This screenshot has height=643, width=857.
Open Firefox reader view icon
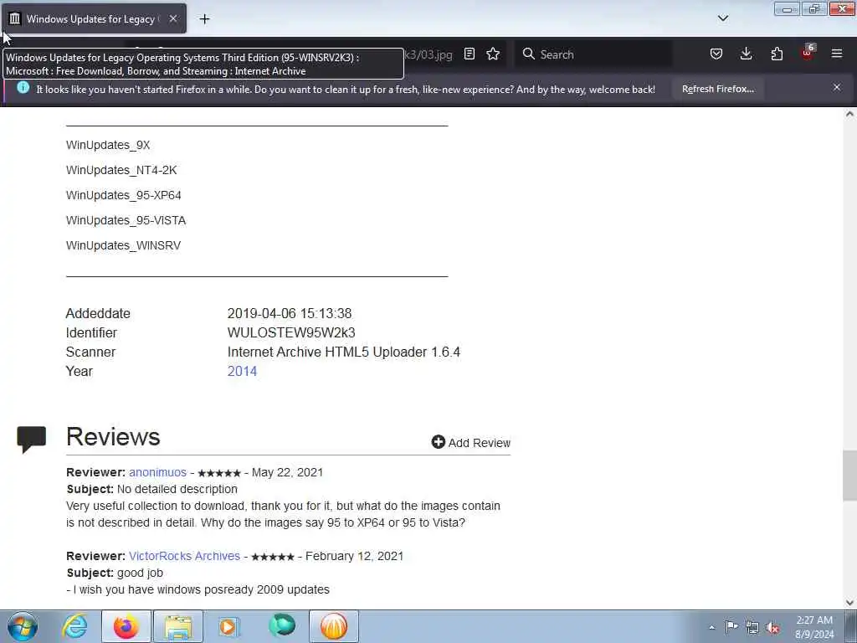click(469, 54)
